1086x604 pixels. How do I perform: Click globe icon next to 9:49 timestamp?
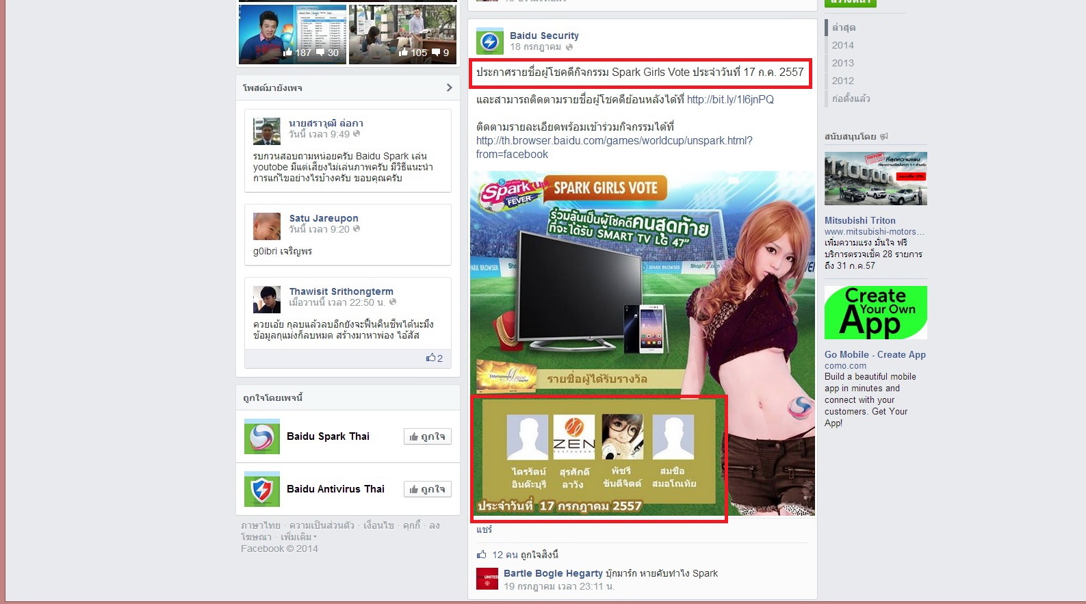(357, 134)
